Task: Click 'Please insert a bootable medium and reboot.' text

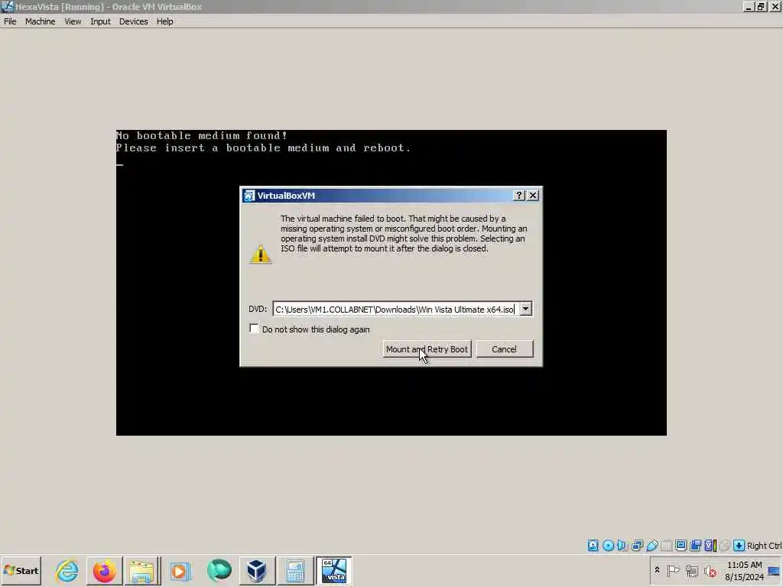Action: click(x=263, y=148)
